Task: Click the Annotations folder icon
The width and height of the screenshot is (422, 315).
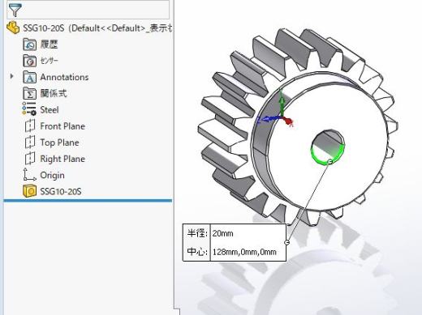Action: pos(29,77)
